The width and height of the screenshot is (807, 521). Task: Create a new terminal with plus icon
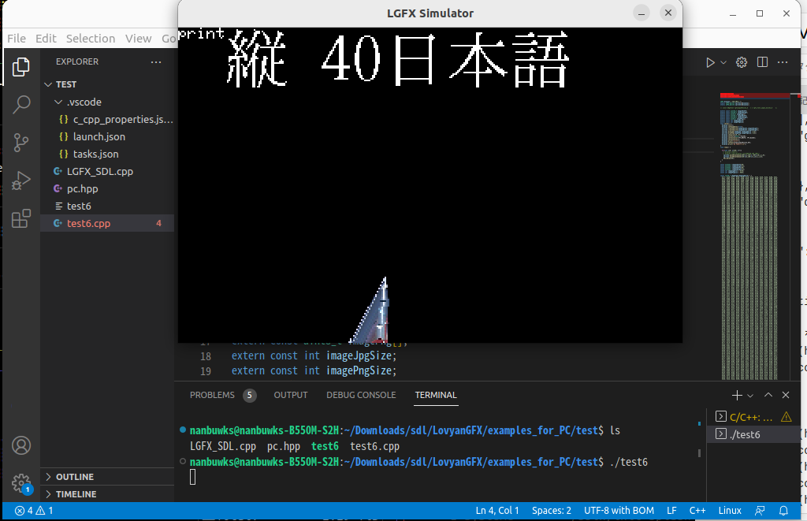[737, 395]
